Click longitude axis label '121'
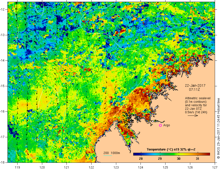 pos(67,167)
